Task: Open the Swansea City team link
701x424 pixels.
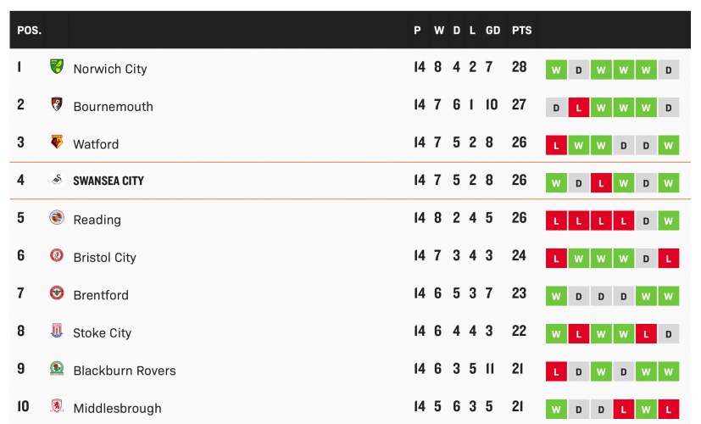Action: [x=108, y=181]
